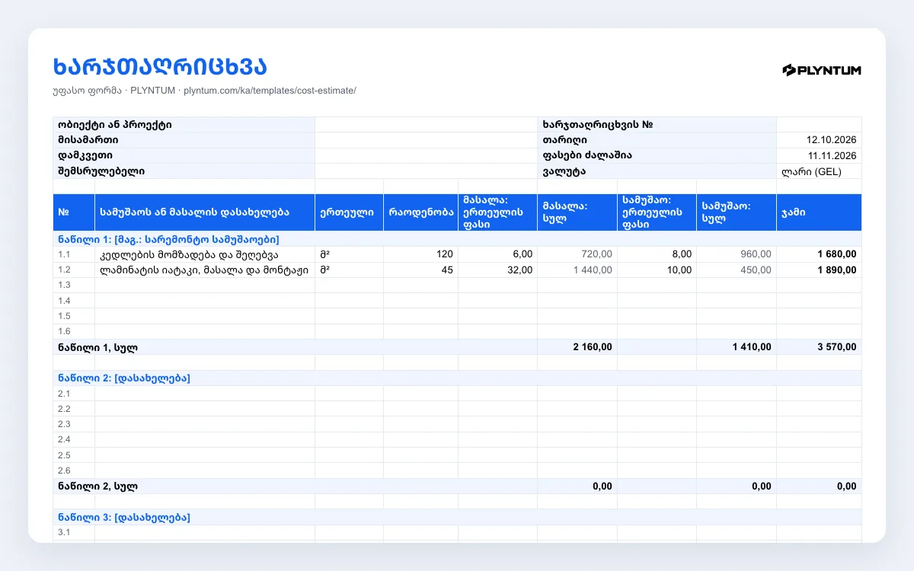This screenshot has width=914, height=571.
Task: Select the material unit price 32,00
Action: tap(497, 270)
